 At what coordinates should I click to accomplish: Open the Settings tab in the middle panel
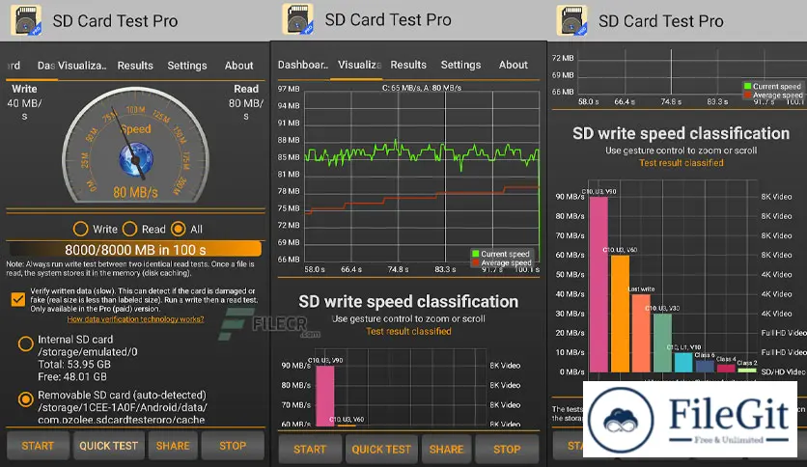click(x=460, y=65)
